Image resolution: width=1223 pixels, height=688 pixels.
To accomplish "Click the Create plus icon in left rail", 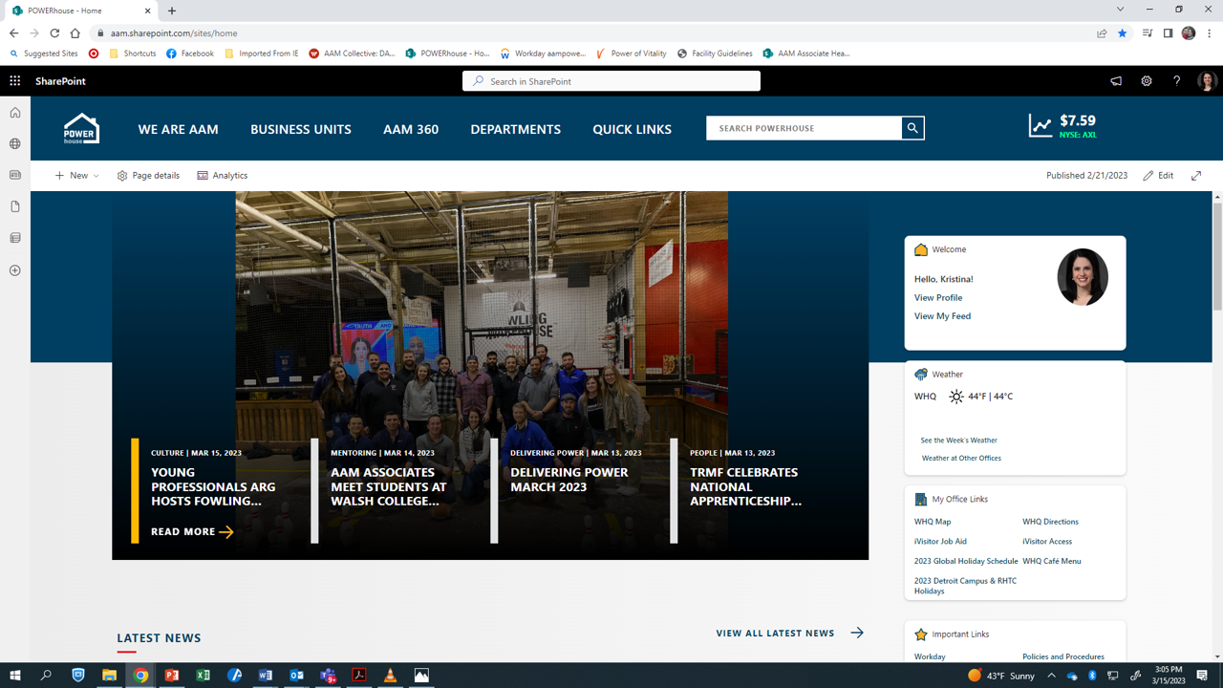I will click(15, 270).
